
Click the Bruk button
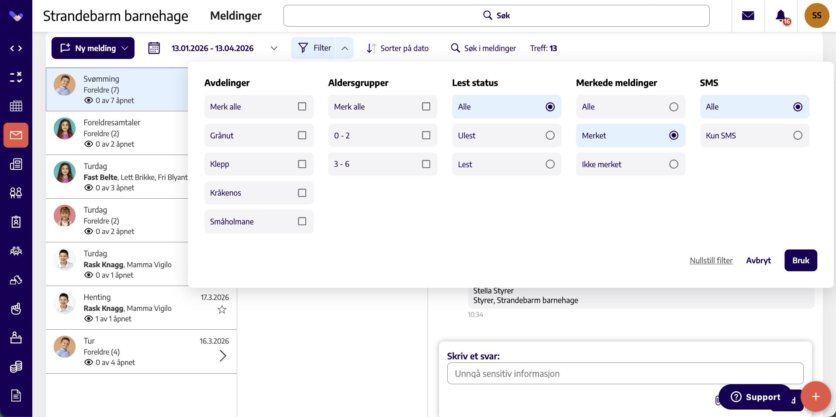[x=801, y=260]
